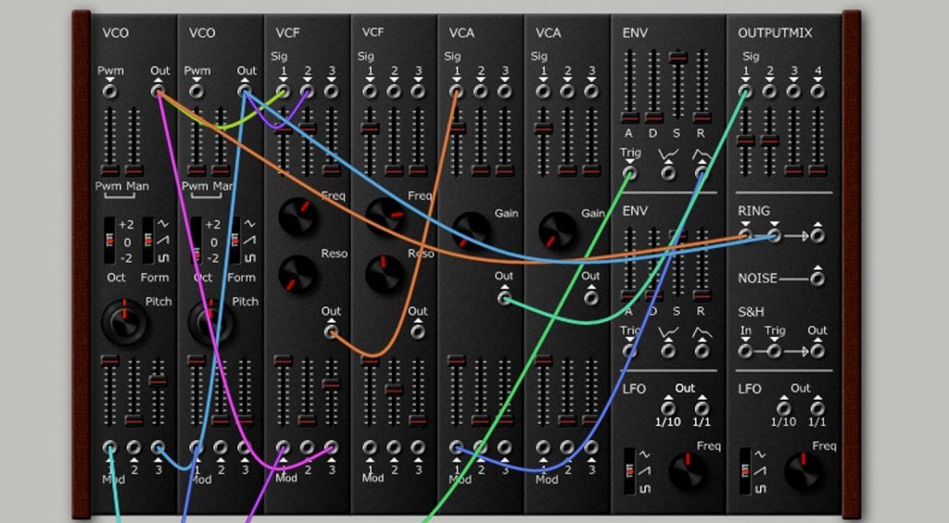The height and width of the screenshot is (523, 949).
Task: Click upper ENV inverted envelope output jack
Action: click(668, 173)
